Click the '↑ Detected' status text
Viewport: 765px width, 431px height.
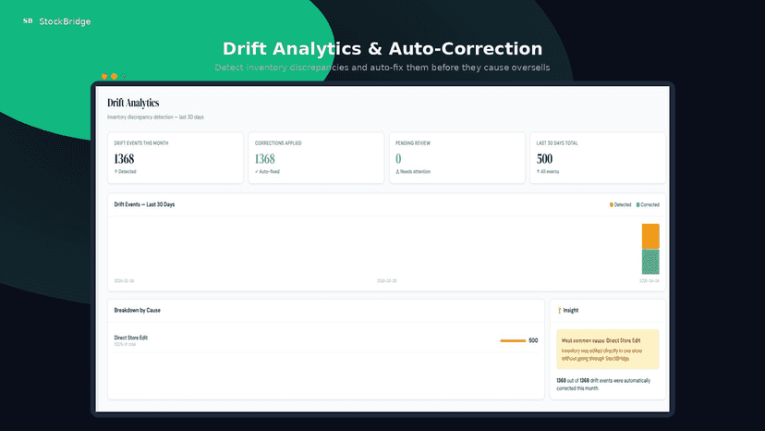tap(126, 171)
